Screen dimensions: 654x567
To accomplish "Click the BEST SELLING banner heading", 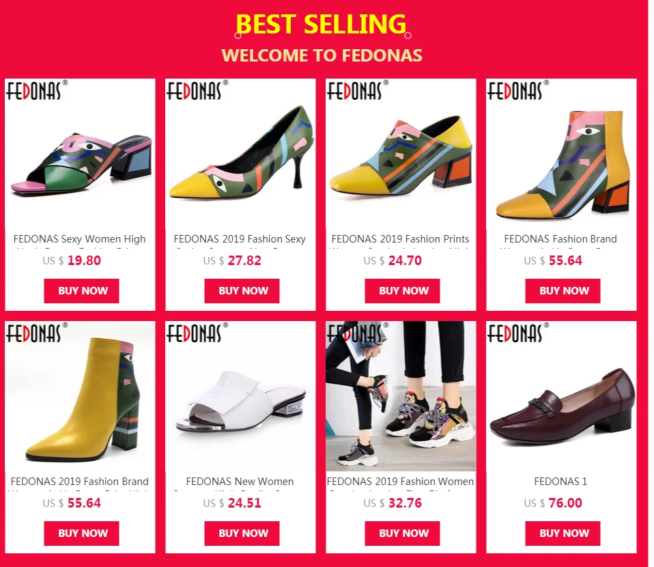I will (x=321, y=24).
